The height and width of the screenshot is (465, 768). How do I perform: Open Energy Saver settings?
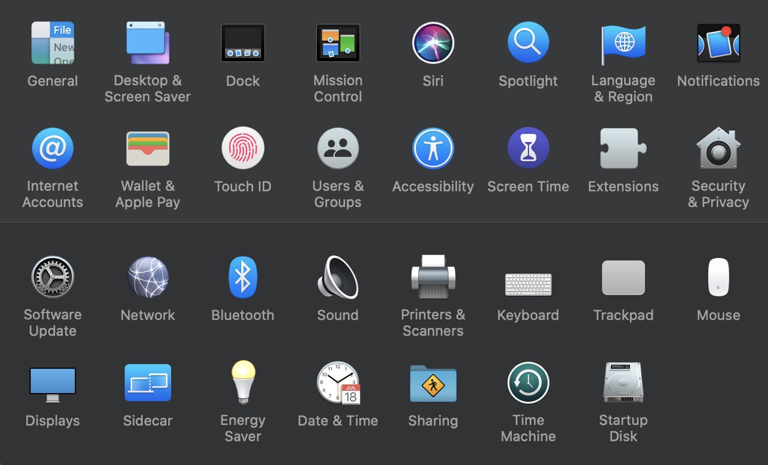coord(243,382)
